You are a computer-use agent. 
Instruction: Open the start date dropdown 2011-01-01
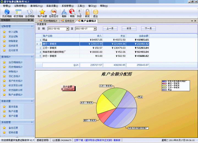click(x=68, y=29)
